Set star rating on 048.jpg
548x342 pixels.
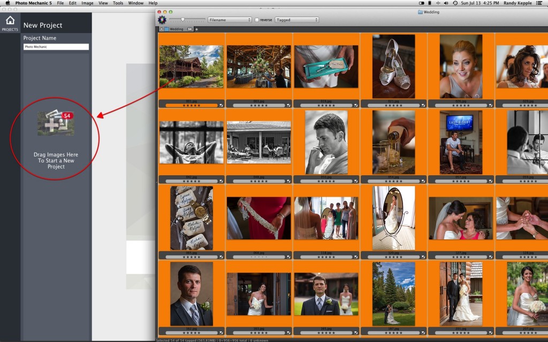[x=259, y=181]
